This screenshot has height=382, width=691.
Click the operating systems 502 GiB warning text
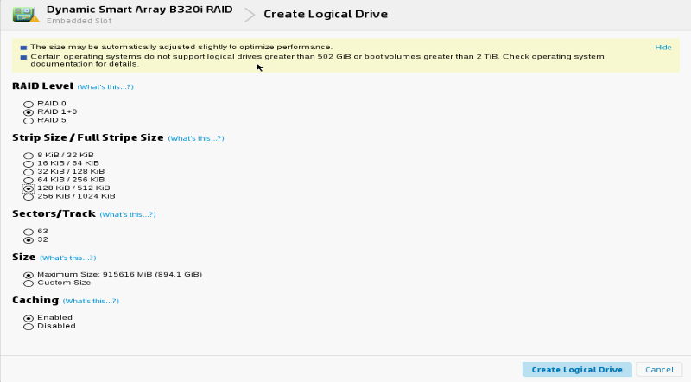pos(317,60)
